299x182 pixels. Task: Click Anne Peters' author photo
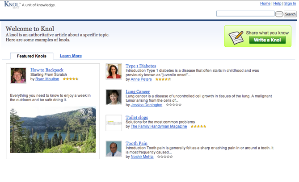tap(114, 71)
